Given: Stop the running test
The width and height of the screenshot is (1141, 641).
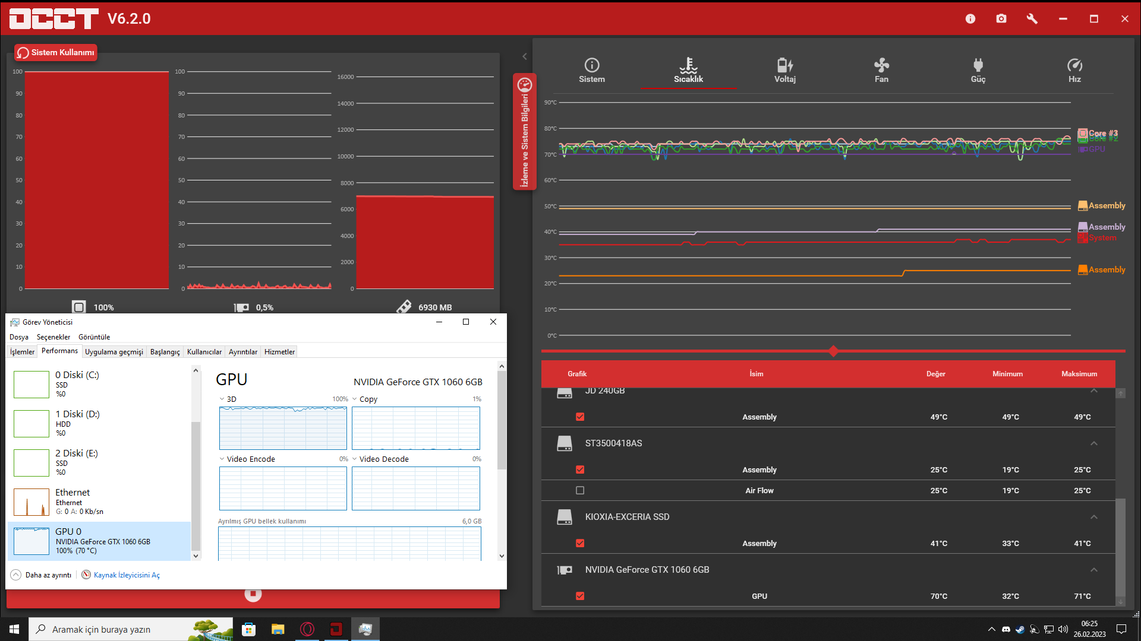Looking at the screenshot, I should click(x=253, y=594).
